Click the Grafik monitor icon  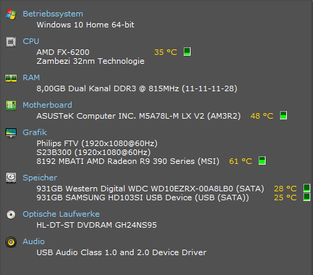11,133
